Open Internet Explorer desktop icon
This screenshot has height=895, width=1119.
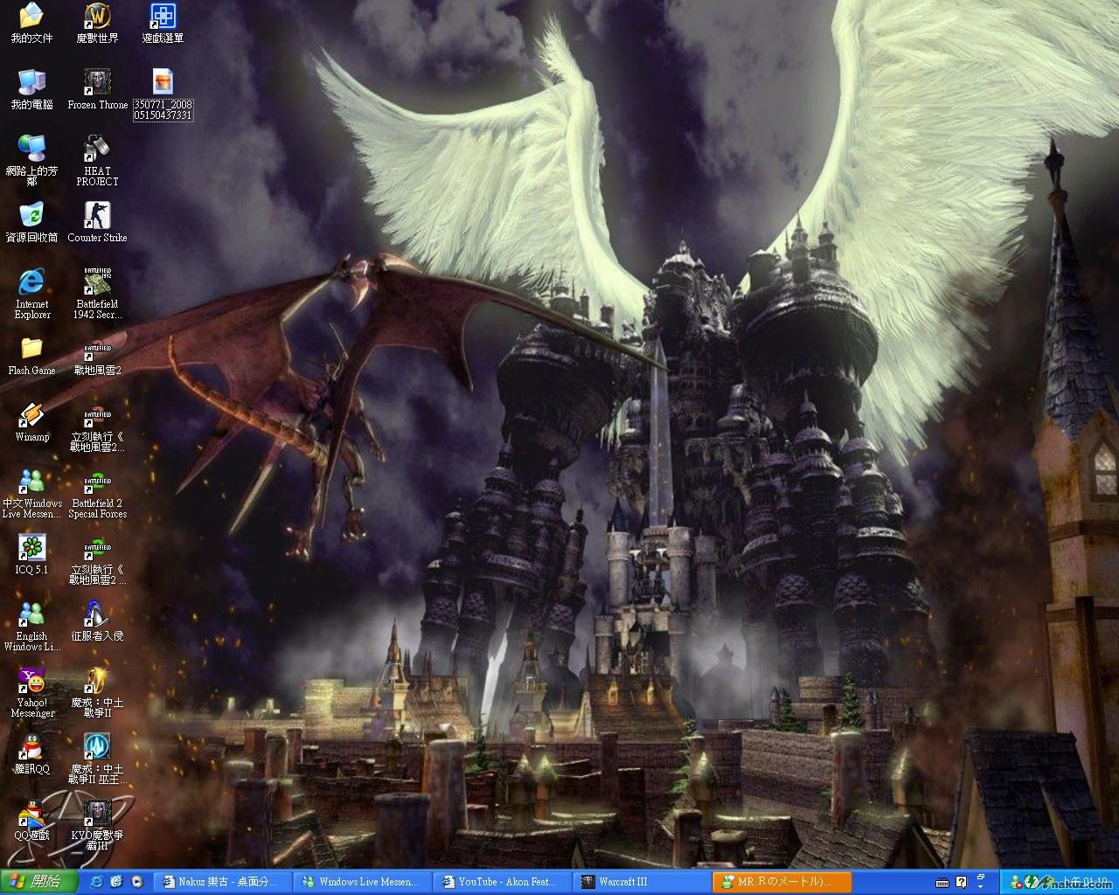pos(31,294)
